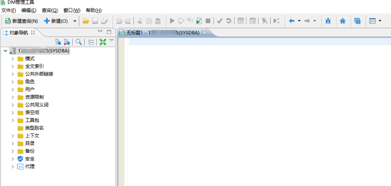Open the back arrow history dropdown

pos(299,21)
